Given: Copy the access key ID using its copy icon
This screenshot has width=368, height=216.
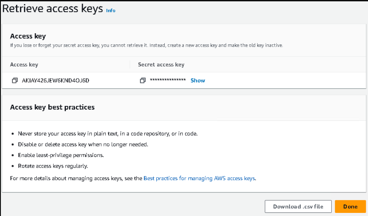Looking at the screenshot, I should [x=15, y=81].
